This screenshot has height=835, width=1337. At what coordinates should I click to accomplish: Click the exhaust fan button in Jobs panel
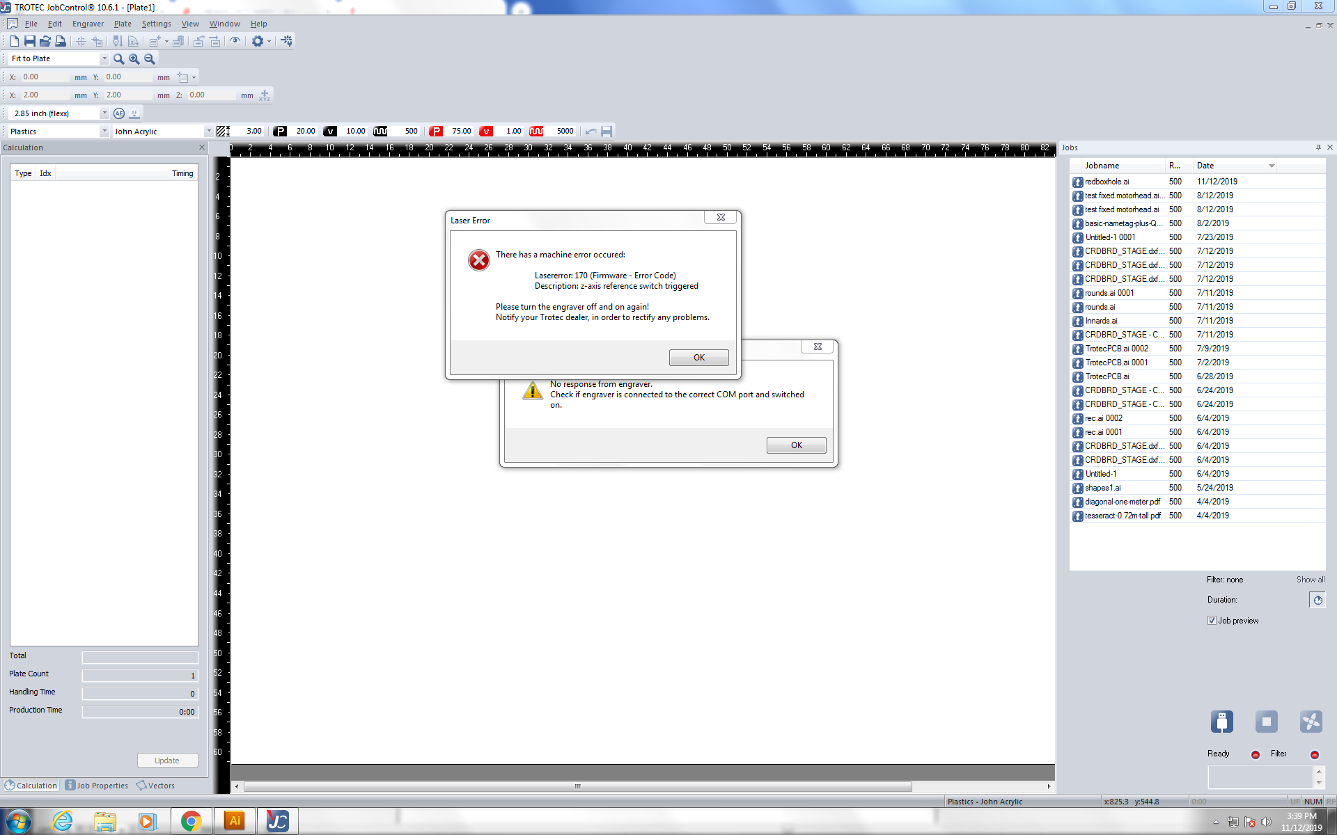1311,722
